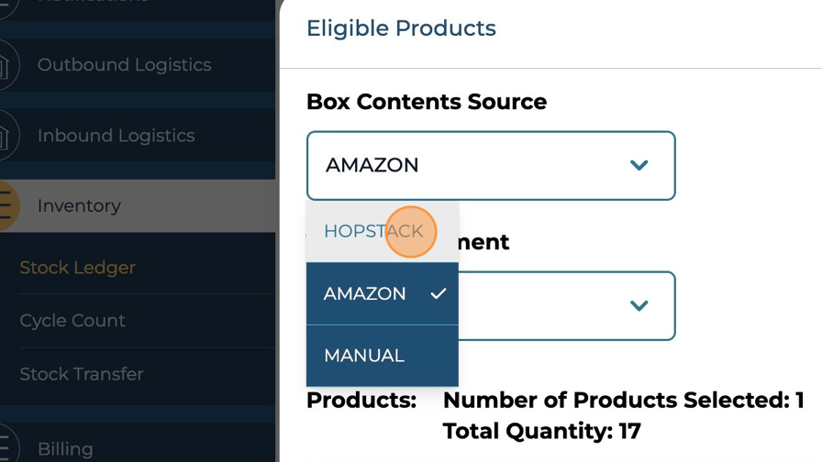Click the Eligible Products heading
The width and height of the screenshot is (822, 462).
[x=401, y=28]
